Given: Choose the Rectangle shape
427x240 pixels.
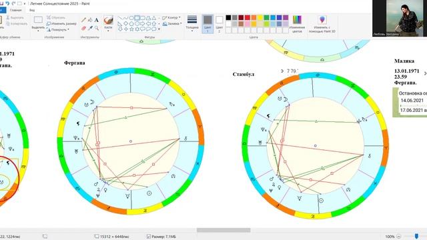Looking at the screenshot, I should point(137,18).
